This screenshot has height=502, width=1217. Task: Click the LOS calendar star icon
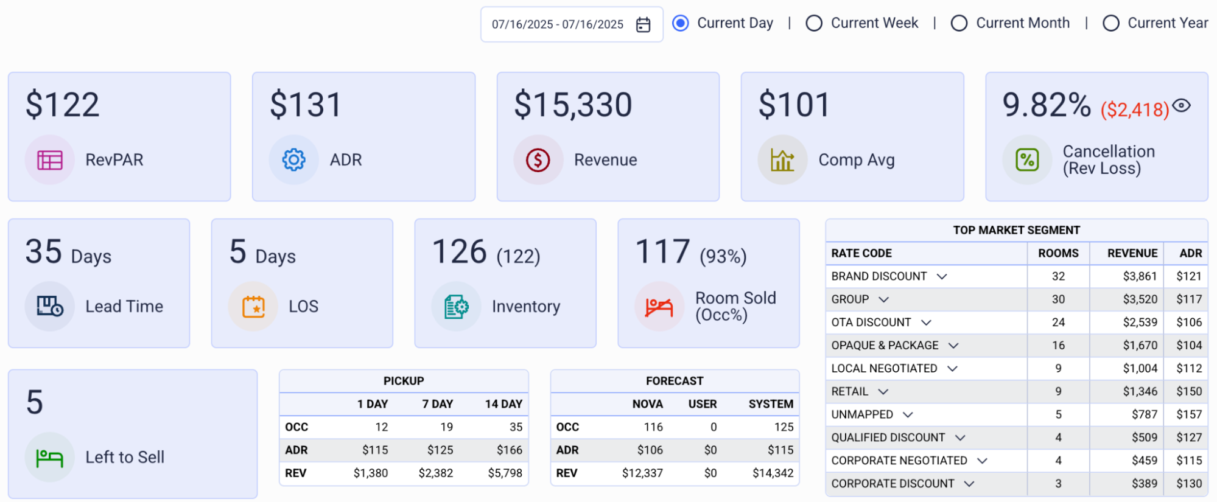click(x=253, y=306)
